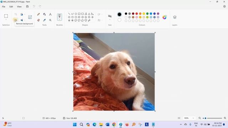Pick the pink colour swatch
This screenshot has height=128, width=228.
click(136, 17)
